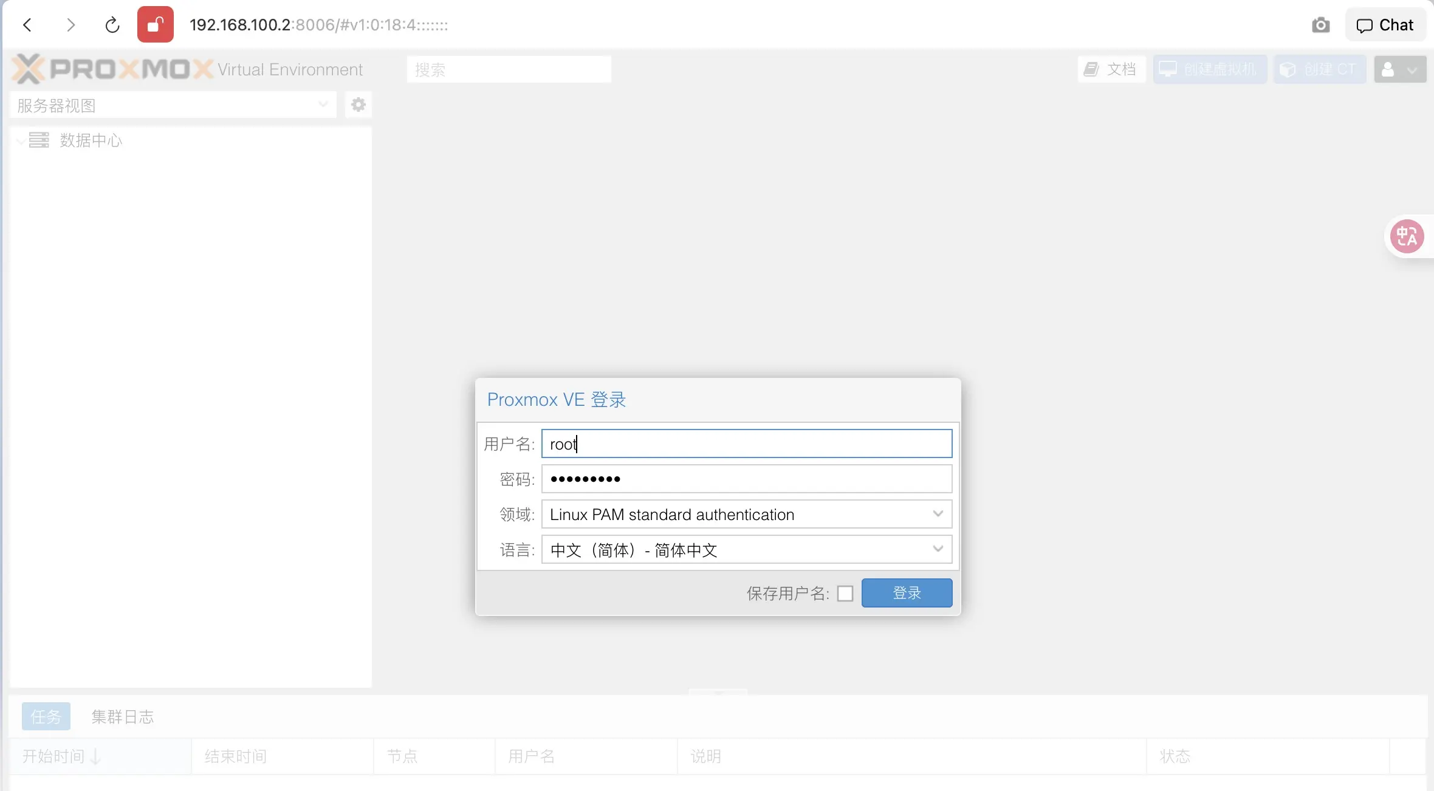The image size is (1434, 791).
Task: Sort by 开始时间 column header
Action: point(100,756)
